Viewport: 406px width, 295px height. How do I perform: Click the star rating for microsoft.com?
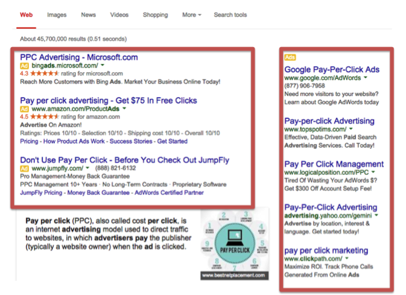click(x=43, y=74)
